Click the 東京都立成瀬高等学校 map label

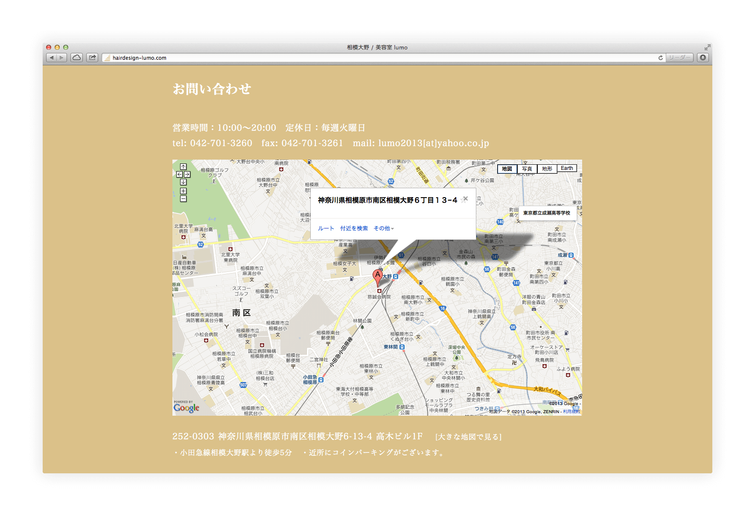coord(547,213)
